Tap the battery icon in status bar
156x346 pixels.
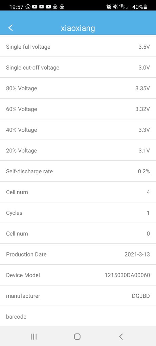click(x=145, y=7)
